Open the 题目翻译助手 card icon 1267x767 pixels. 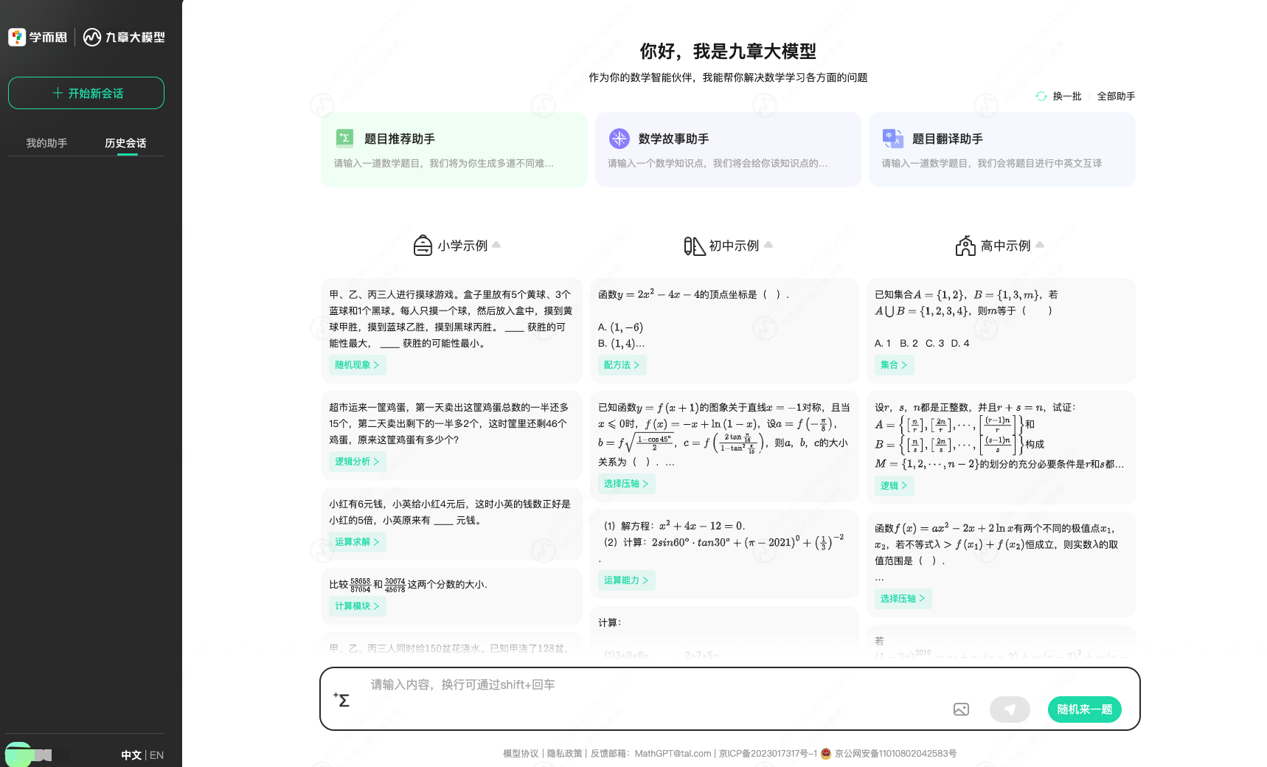click(x=892, y=138)
